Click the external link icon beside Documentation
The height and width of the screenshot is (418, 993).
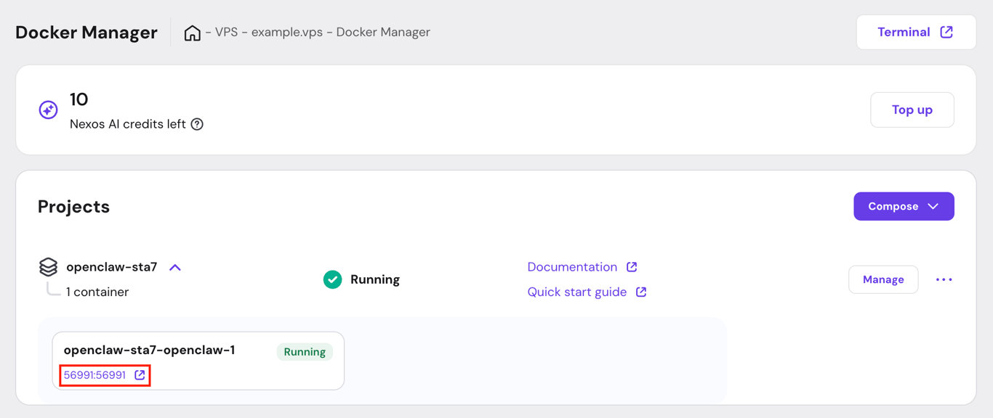pos(631,266)
